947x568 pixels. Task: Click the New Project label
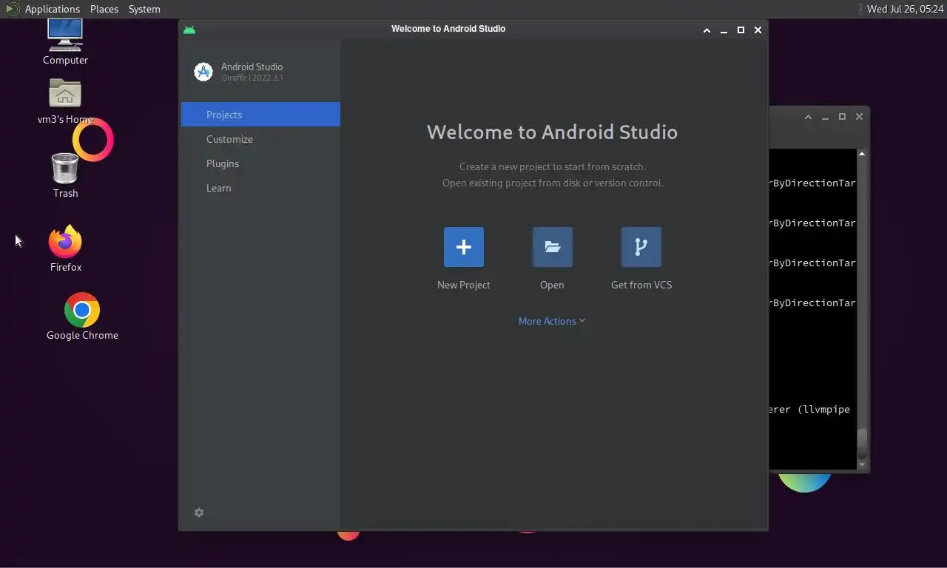[x=464, y=285]
